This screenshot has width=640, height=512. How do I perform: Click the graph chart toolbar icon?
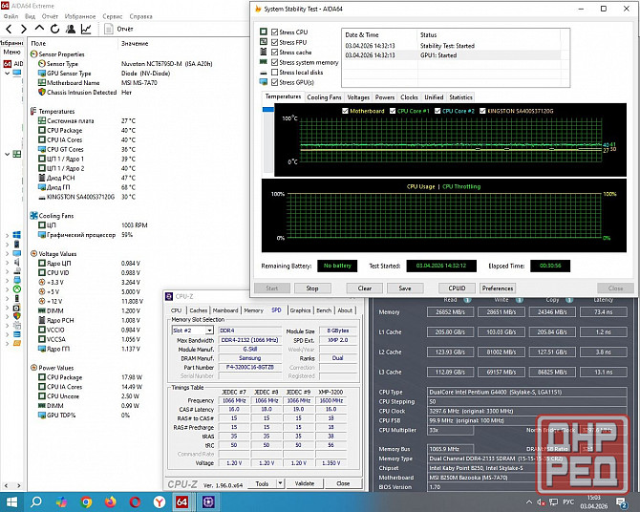tap(86, 29)
